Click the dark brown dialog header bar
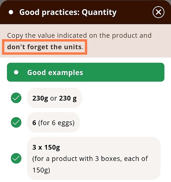The height and width of the screenshot is (182, 171). point(85,12)
